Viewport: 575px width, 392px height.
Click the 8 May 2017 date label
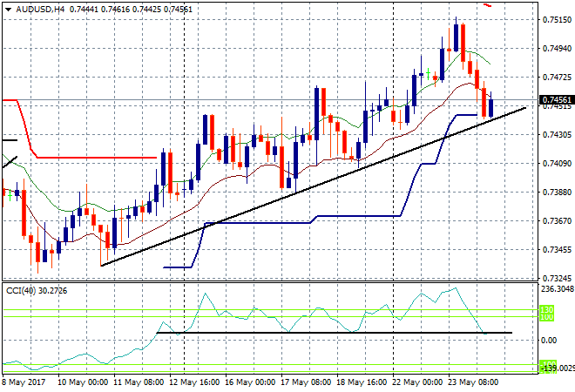tap(24, 382)
